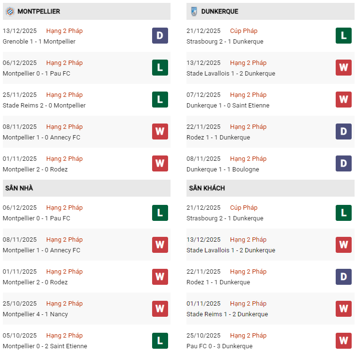Click the Dunkerque club crest icon
The height and width of the screenshot is (356, 357).
click(194, 11)
